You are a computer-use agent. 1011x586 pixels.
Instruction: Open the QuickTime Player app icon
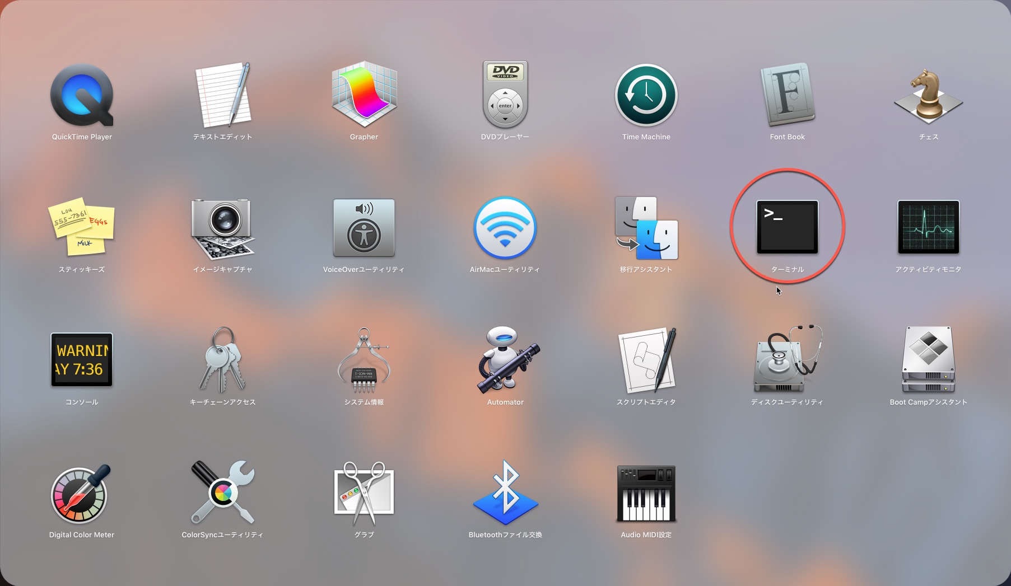point(82,95)
